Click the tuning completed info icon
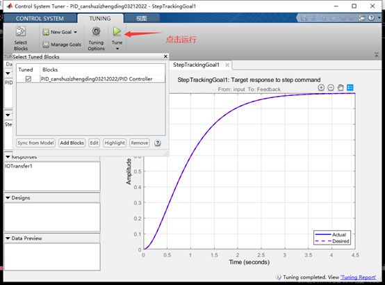 click(279, 277)
